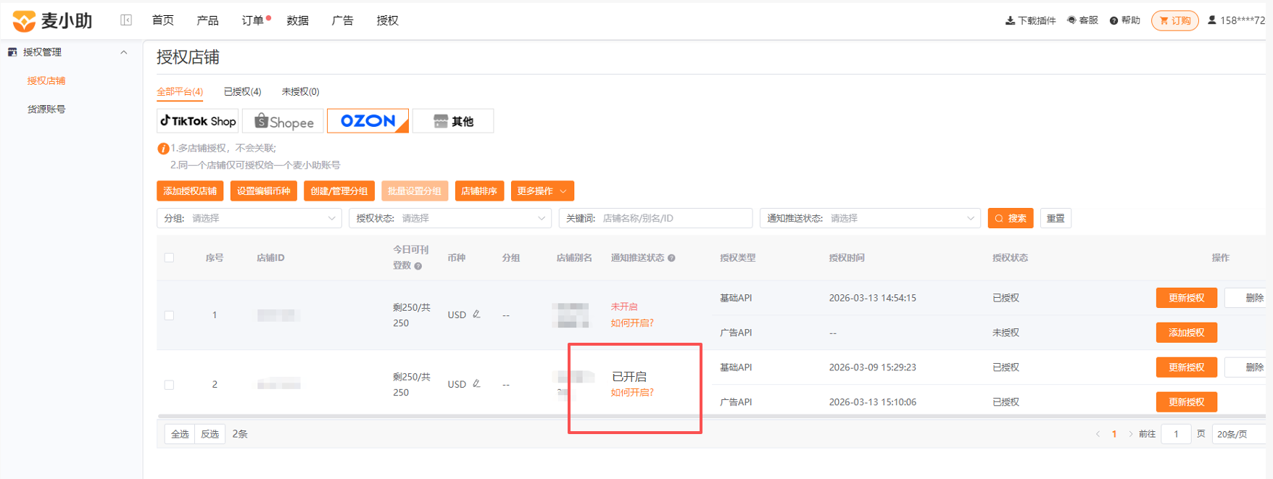Open the 分组 dropdown filter
Viewport: 1273px width, 479px height.
(x=249, y=218)
